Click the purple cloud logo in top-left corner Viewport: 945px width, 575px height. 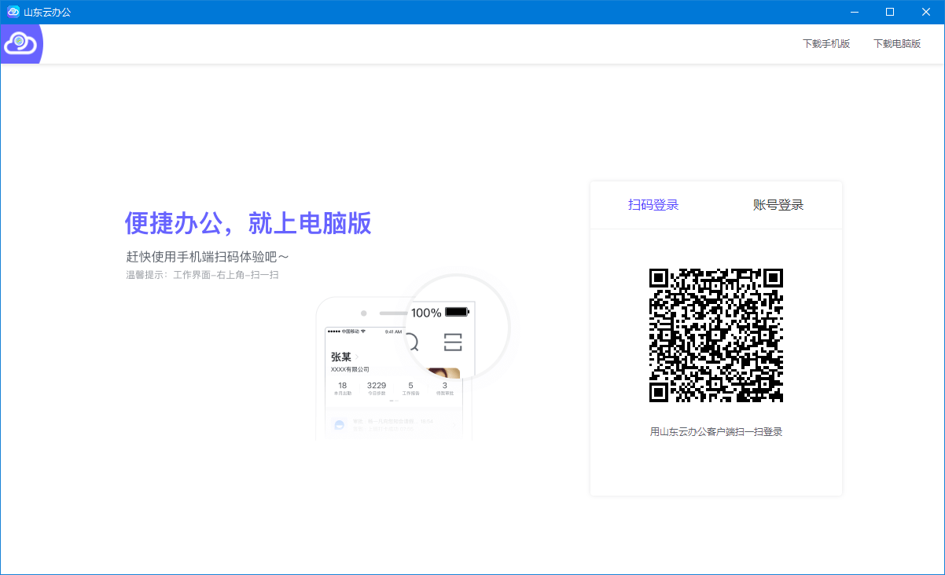tap(20, 42)
